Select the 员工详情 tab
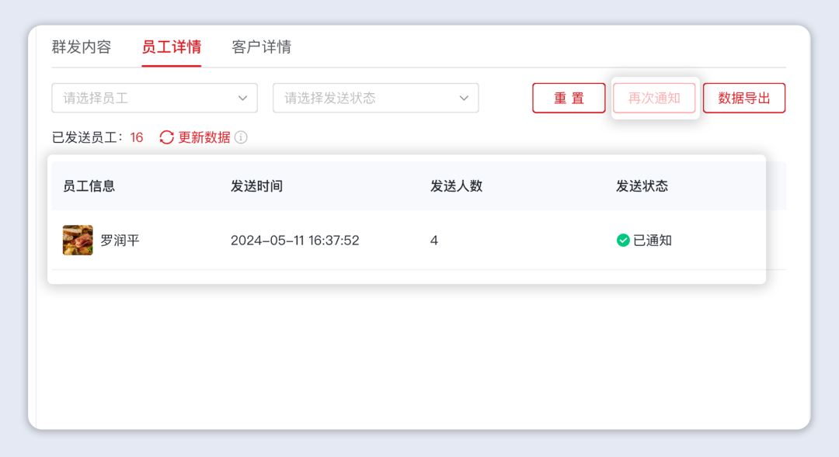The image size is (839, 457). click(172, 47)
